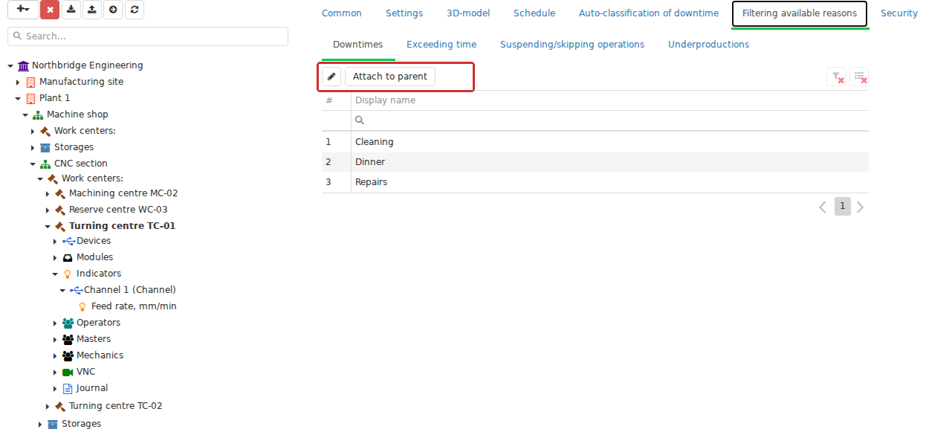Open the add (plus) dropdown button
926x432 pixels.
click(x=22, y=10)
